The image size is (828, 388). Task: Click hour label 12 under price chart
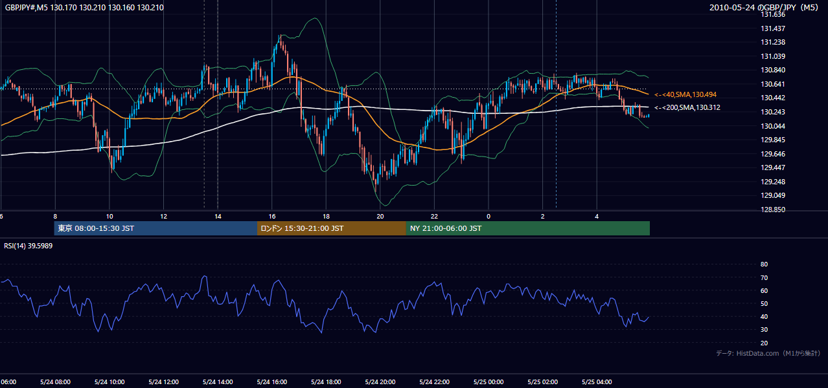[x=163, y=217]
